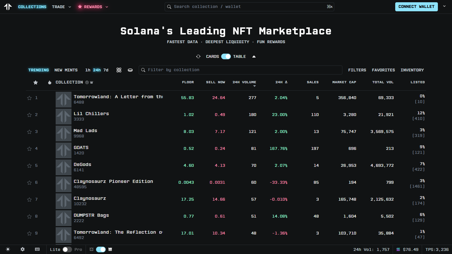Click the Search collection / wallet field
The height and width of the screenshot is (254, 452).
click(x=249, y=7)
